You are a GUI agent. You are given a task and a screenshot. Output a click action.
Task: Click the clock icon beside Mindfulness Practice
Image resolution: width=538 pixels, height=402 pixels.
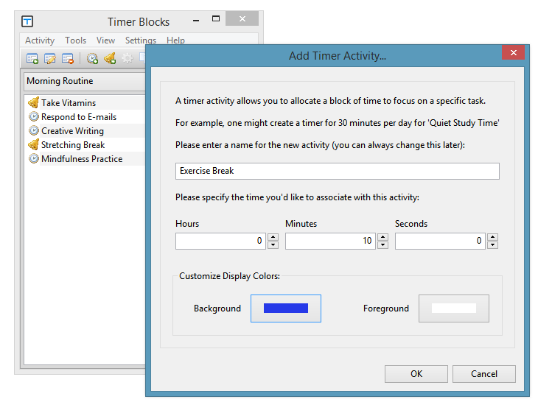pos(34,159)
